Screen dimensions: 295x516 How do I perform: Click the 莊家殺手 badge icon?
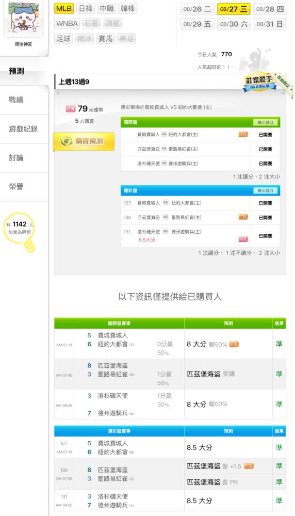coord(259,82)
